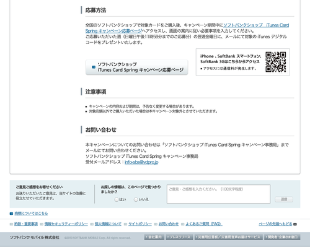Click the 災害用伝言板／災害用音声お届けサービス button
Viewport: 310px width, 247px height.
point(228,237)
